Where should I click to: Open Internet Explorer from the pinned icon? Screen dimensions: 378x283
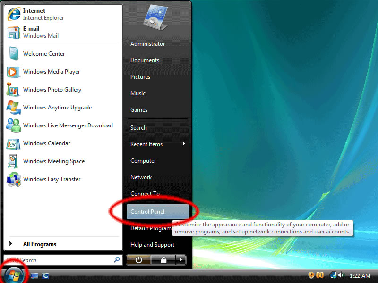tap(14, 14)
